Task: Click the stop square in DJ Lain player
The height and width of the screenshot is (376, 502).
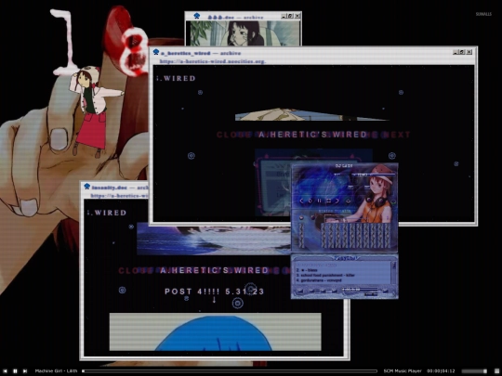Action: 328,201
